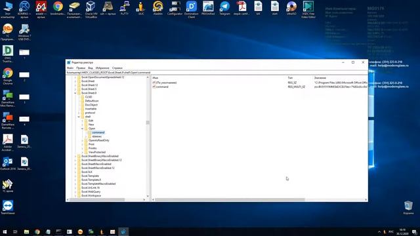Click the values pane horizontal scrollbar thumb
This screenshot has height=236, width=420.
[x=230, y=199]
